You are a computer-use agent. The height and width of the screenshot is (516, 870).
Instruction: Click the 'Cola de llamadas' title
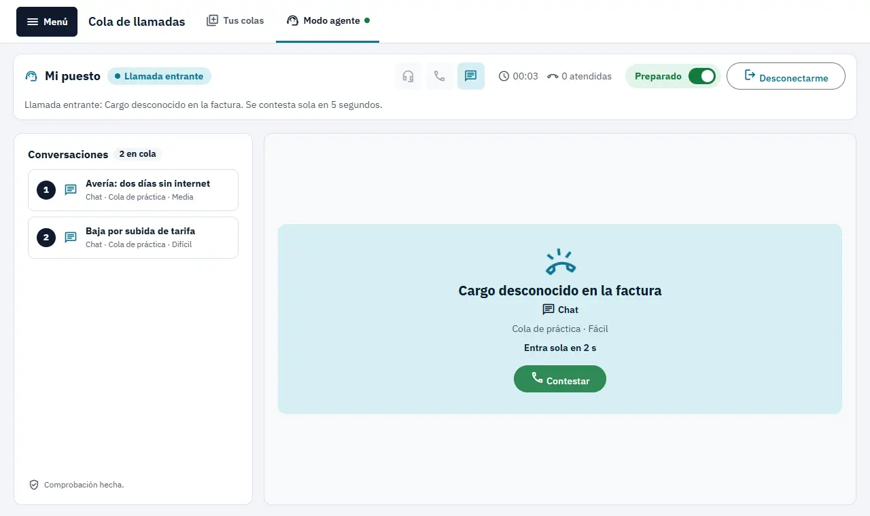point(137,22)
